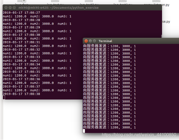Click the mk90@mk90-e420 title bar text
This screenshot has width=179, height=140.
(x=59, y=8)
